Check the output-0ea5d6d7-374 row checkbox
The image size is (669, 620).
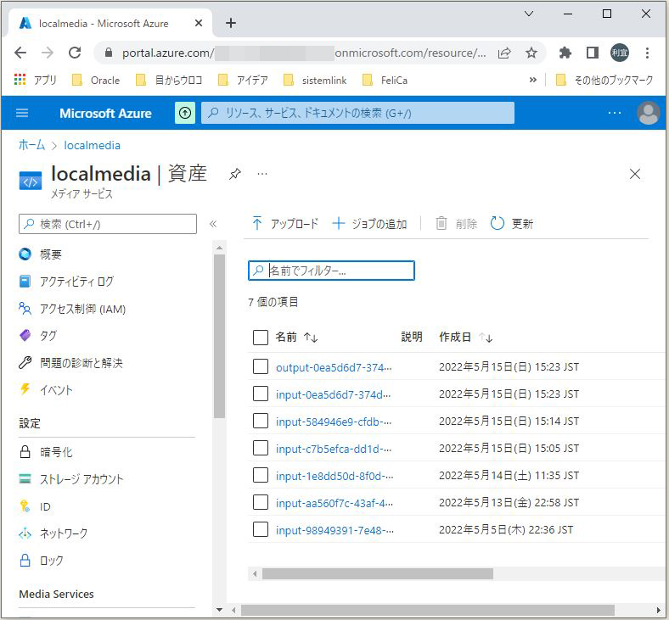click(261, 366)
